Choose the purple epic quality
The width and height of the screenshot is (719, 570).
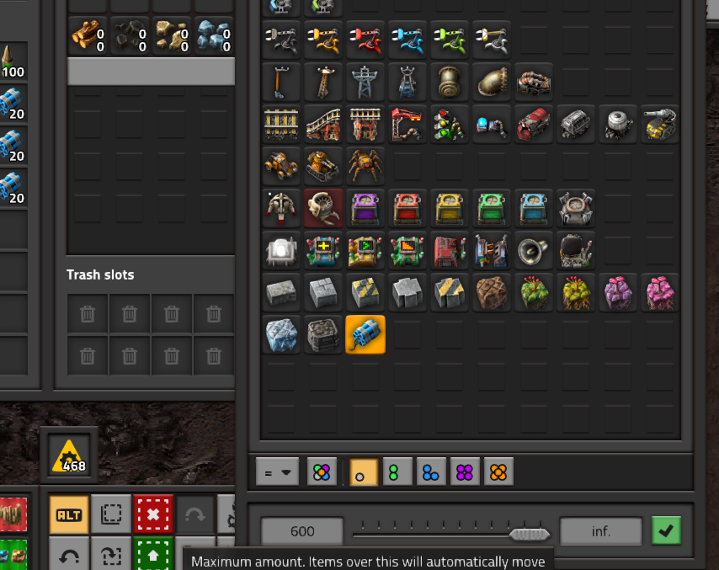click(x=465, y=471)
